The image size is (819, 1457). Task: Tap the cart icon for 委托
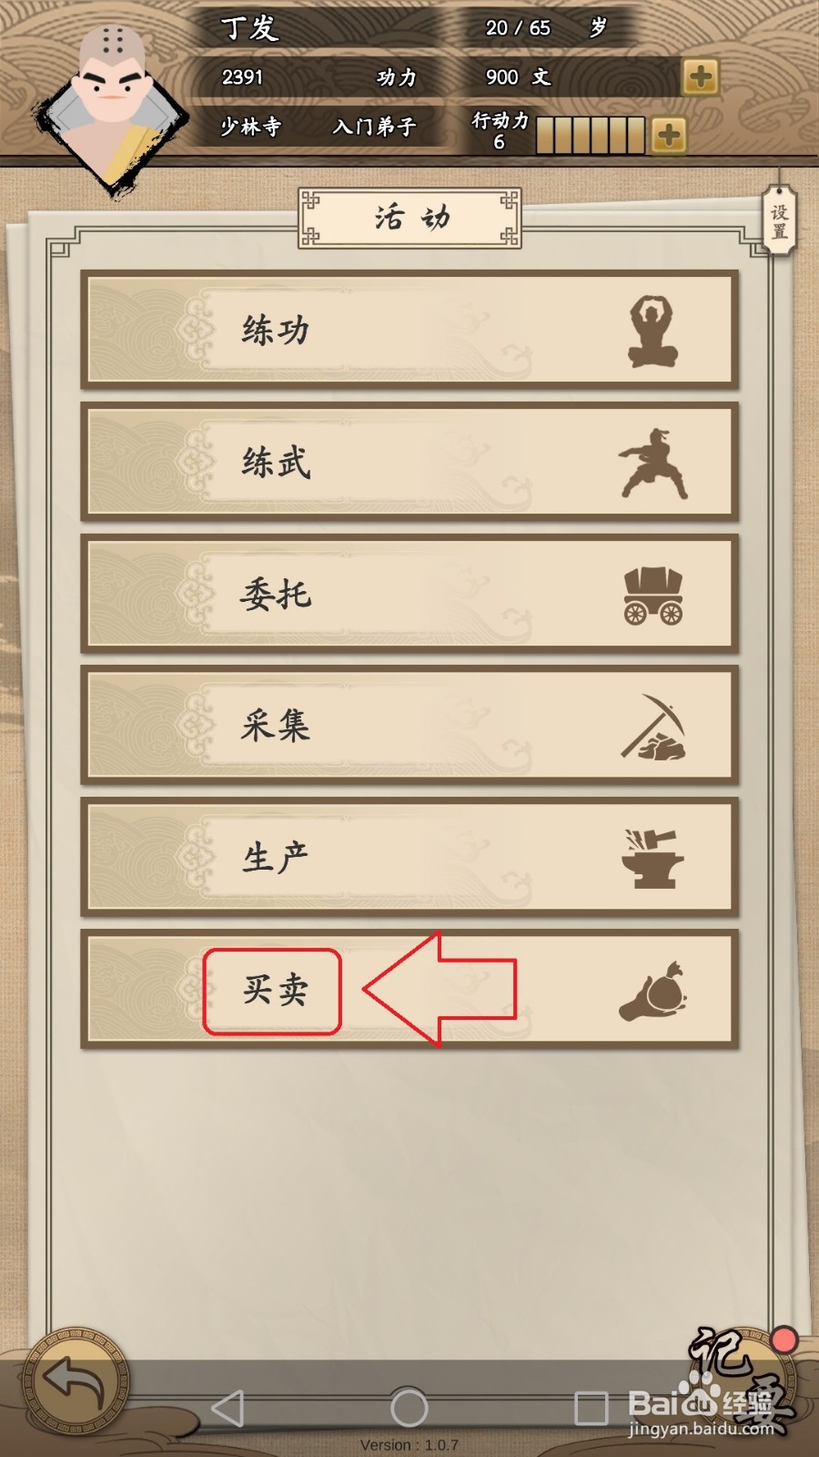pyautogui.click(x=653, y=596)
